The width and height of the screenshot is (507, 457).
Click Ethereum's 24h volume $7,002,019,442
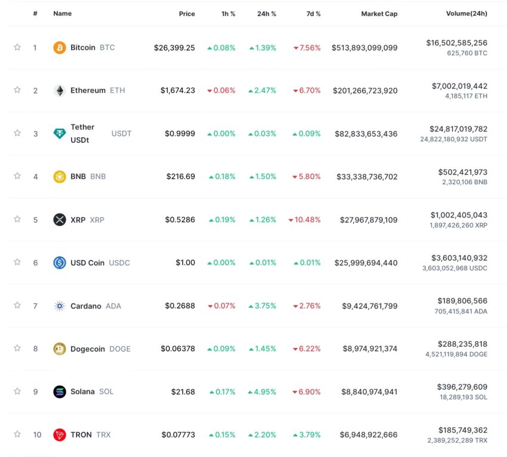[459, 86]
